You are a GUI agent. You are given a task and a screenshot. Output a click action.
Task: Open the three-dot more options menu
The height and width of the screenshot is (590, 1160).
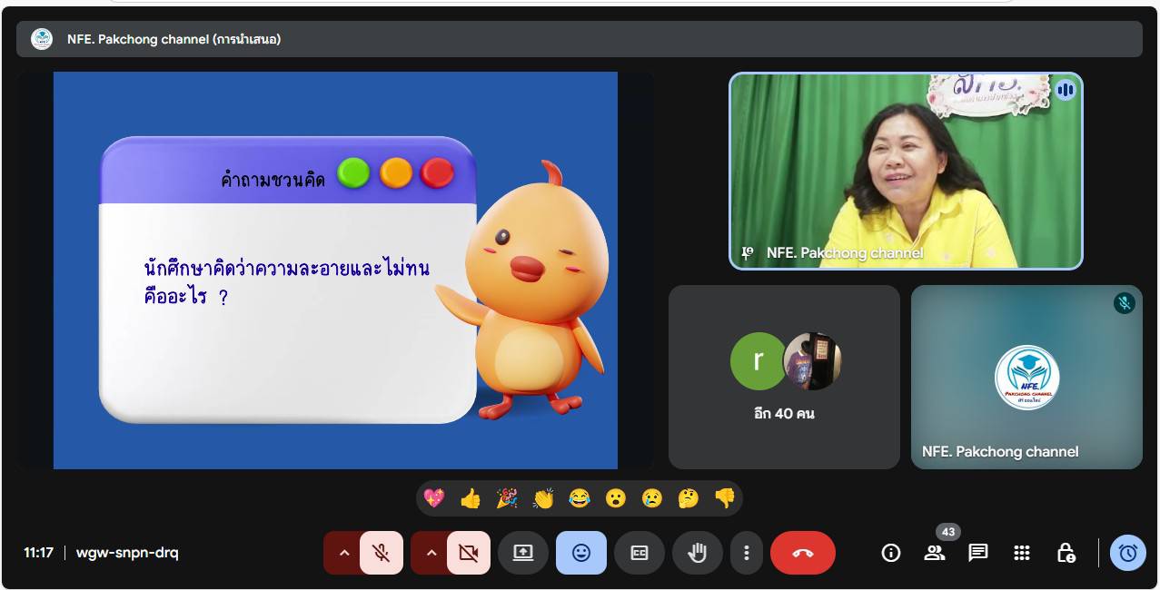point(746,553)
